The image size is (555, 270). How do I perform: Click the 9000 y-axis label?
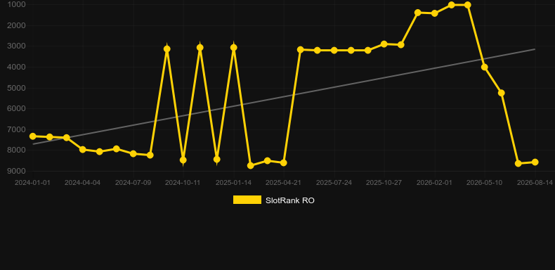click(16, 171)
